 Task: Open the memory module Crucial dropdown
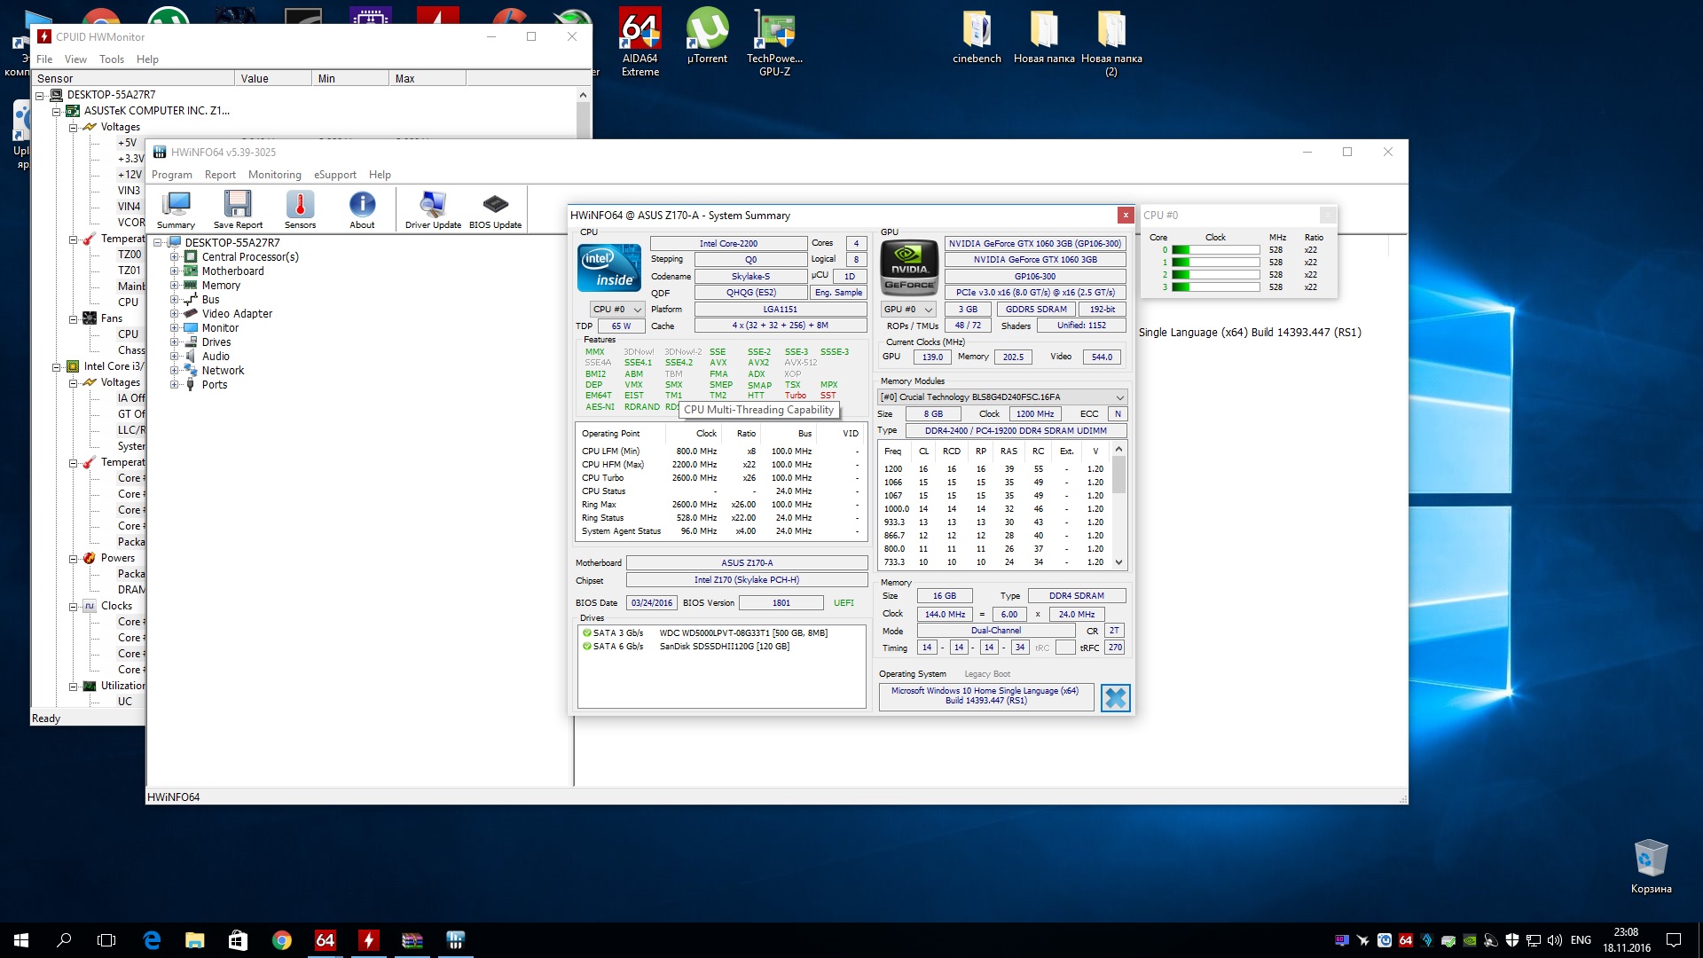click(1002, 397)
